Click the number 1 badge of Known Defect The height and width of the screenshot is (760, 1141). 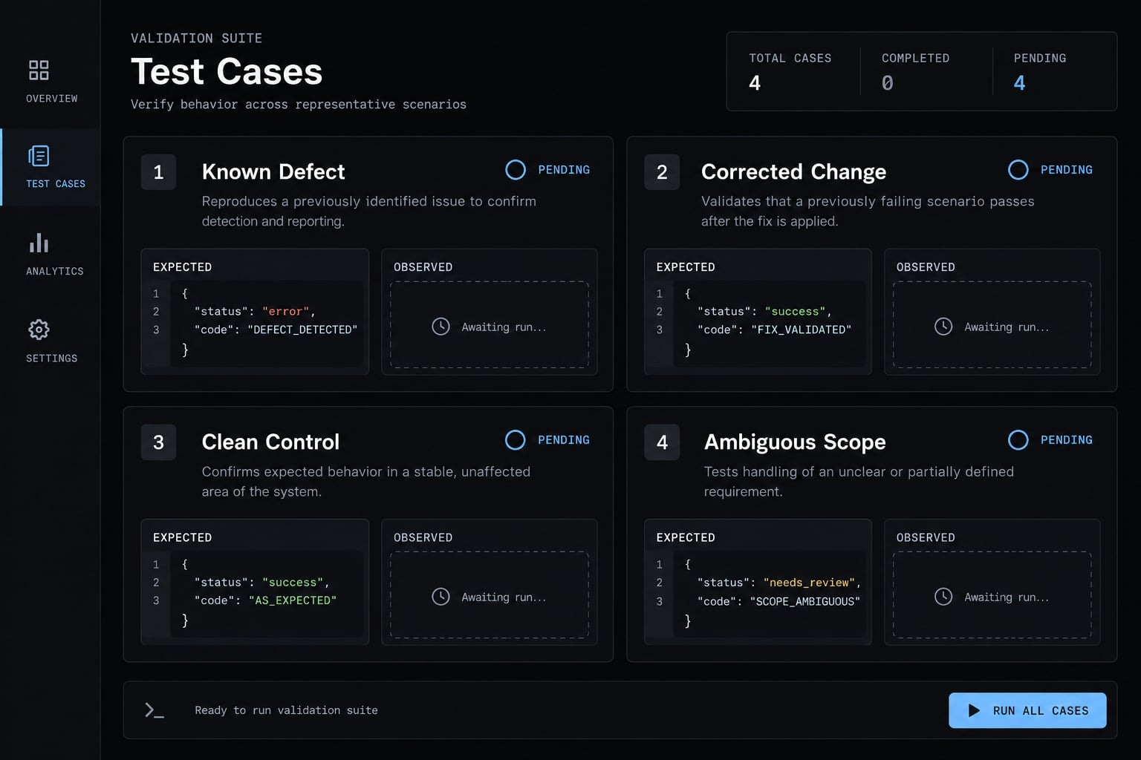(x=158, y=172)
